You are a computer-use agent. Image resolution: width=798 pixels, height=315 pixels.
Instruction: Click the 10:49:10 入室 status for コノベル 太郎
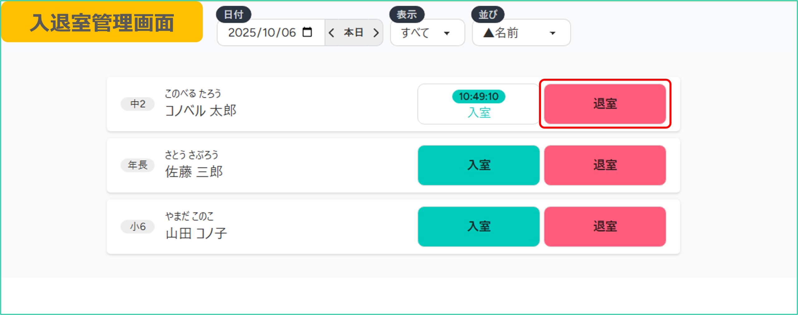click(478, 104)
